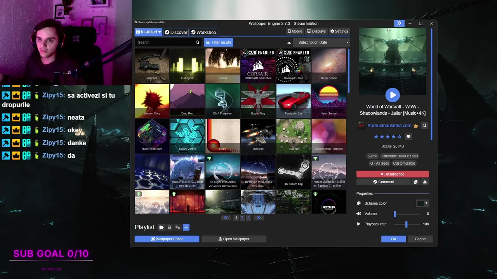Open Displays menu item

pyautogui.click(x=316, y=31)
